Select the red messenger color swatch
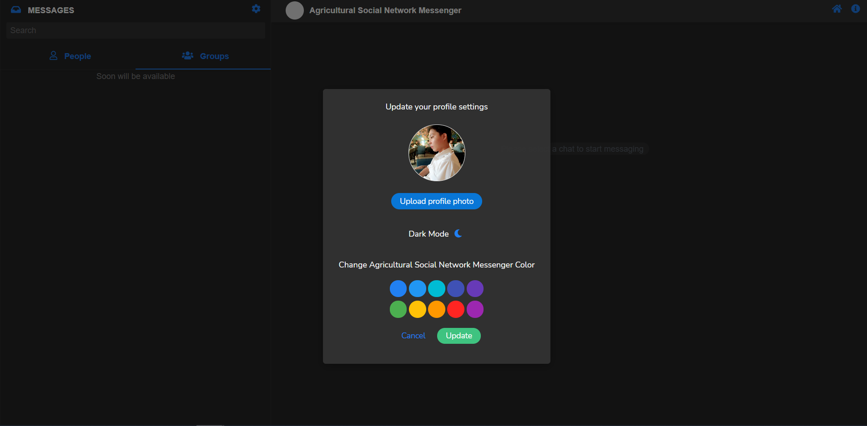 (455, 309)
